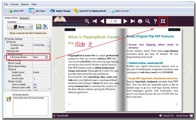
Task: Switch to the Bookmark tab
Action: pyautogui.click(x=24, y=18)
